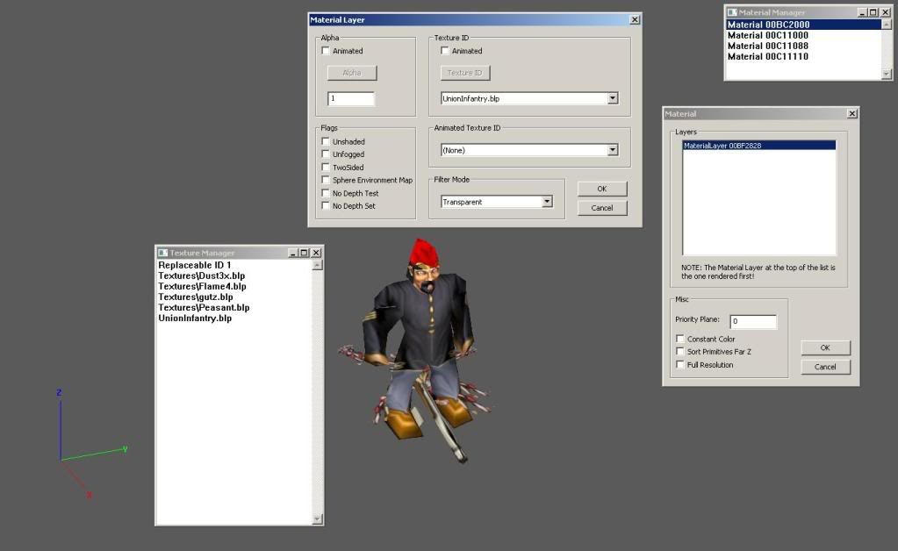Toggle the Unfogged flag
Image resolution: width=898 pixels, height=551 pixels.
[x=326, y=154]
